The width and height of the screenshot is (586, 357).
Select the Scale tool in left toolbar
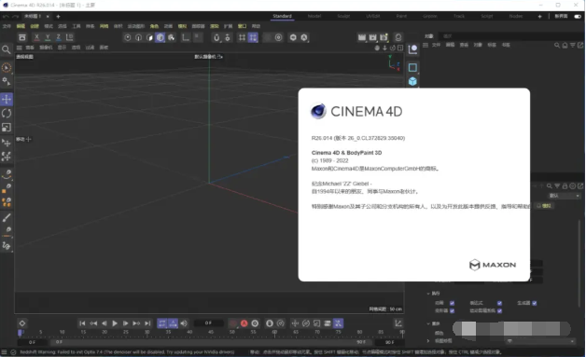point(7,128)
